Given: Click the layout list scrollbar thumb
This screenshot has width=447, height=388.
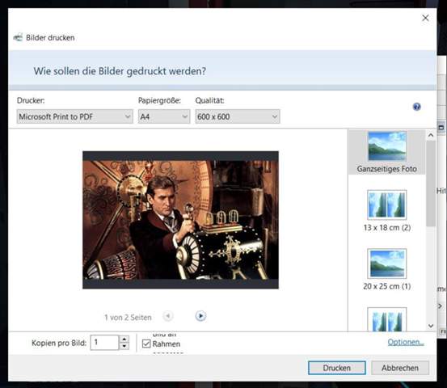Looking at the screenshot, I should pyautogui.click(x=431, y=183).
